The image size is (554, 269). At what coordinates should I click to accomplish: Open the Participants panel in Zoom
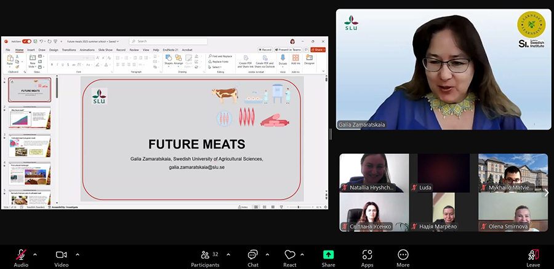(x=205, y=258)
